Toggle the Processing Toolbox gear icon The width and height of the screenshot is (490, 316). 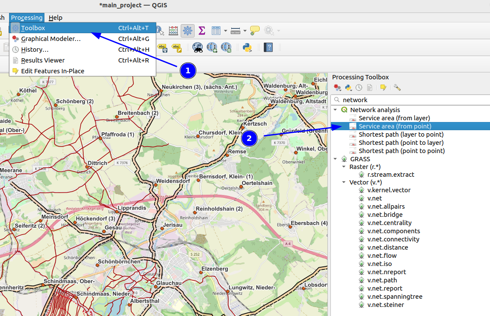[x=188, y=31]
